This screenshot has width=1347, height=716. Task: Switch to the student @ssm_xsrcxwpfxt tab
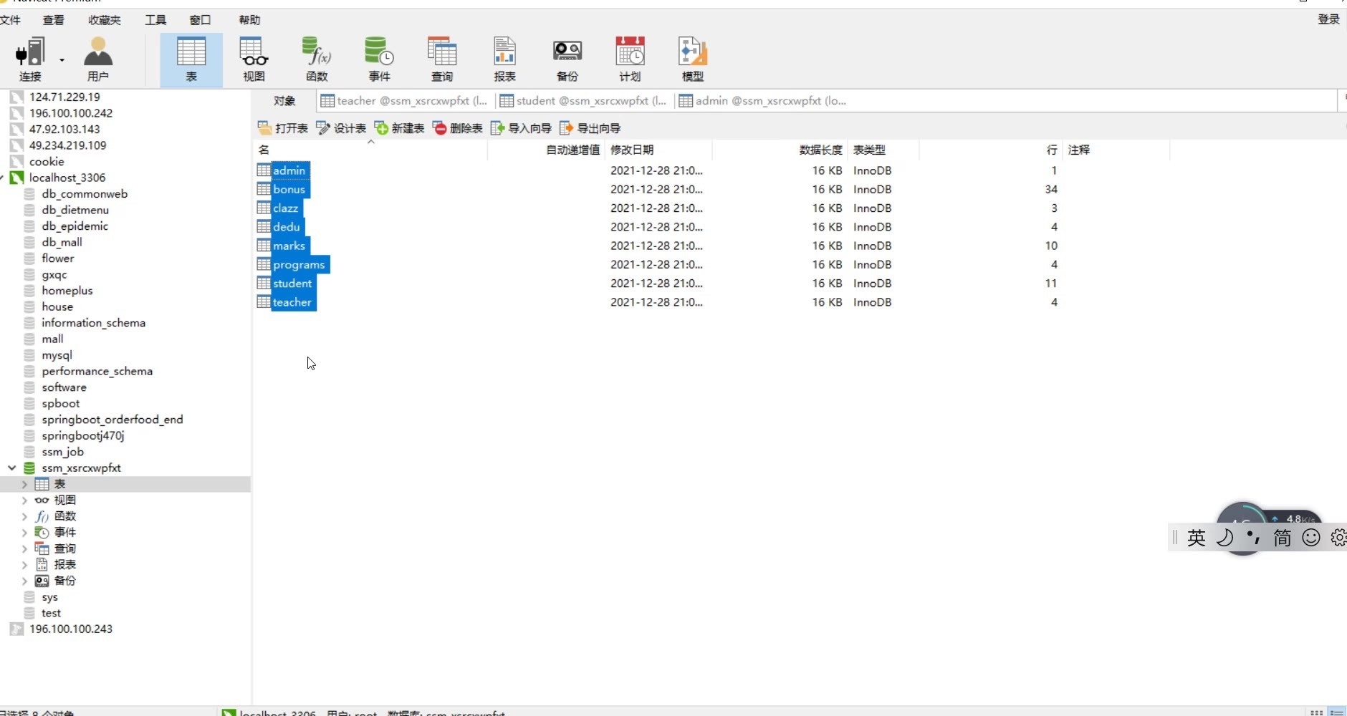point(584,101)
